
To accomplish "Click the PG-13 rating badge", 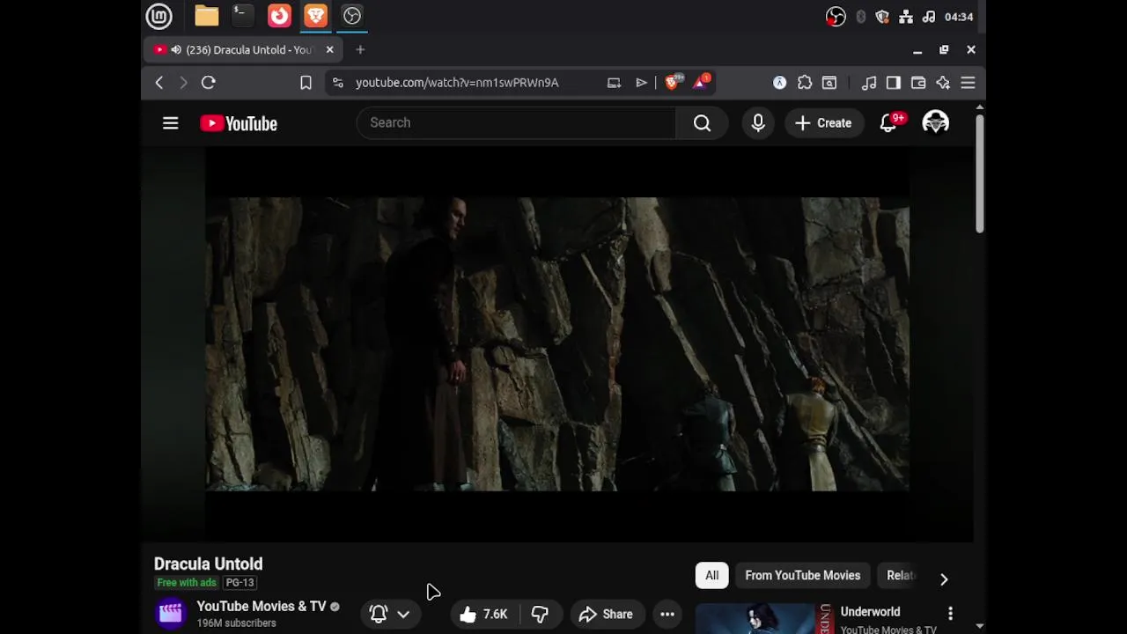I will coord(239,583).
